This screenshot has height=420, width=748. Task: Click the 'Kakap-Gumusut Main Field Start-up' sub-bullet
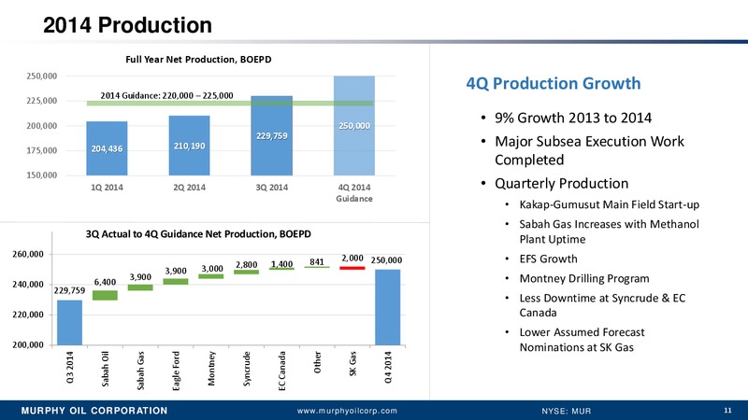coord(610,204)
